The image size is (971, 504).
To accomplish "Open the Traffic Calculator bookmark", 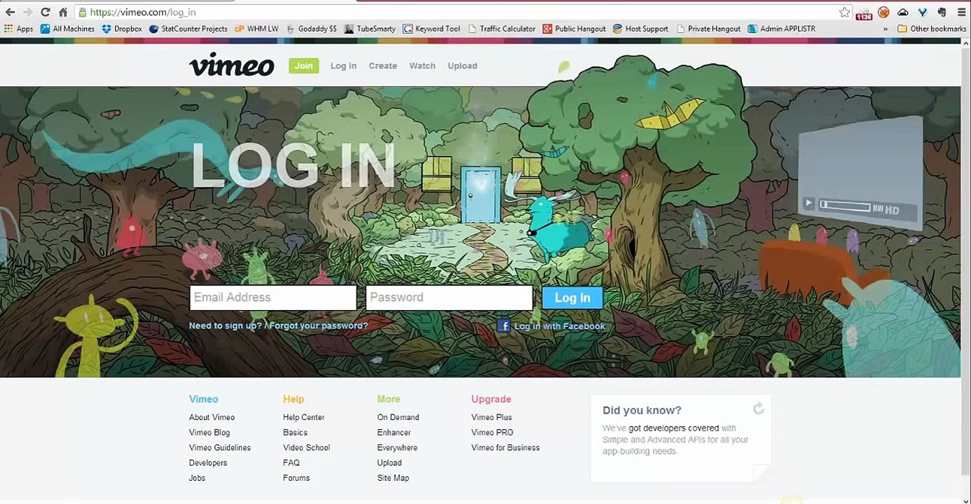I will click(502, 29).
